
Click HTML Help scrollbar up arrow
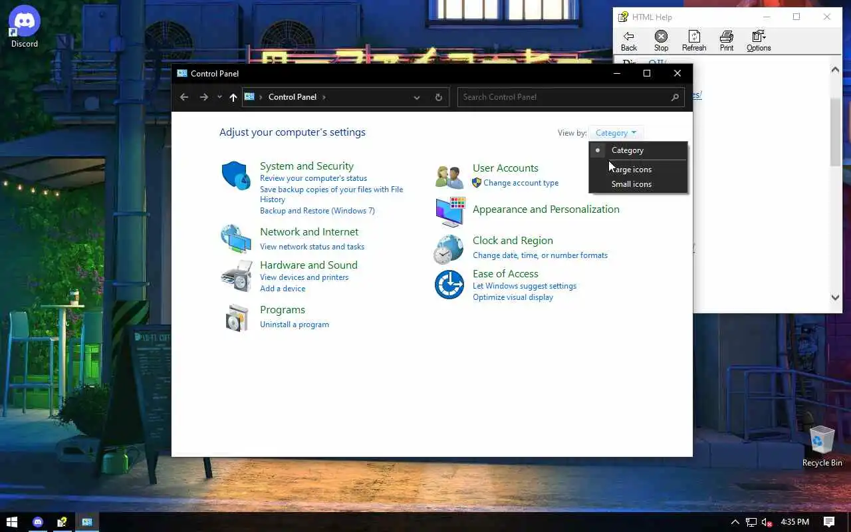tap(836, 70)
